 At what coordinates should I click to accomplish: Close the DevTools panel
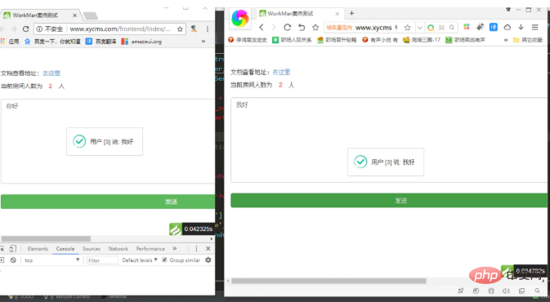tap(208, 248)
